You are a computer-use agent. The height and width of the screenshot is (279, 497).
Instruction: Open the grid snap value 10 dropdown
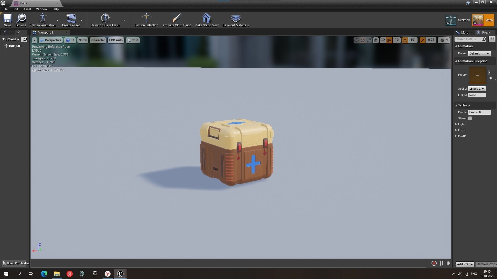click(397, 40)
